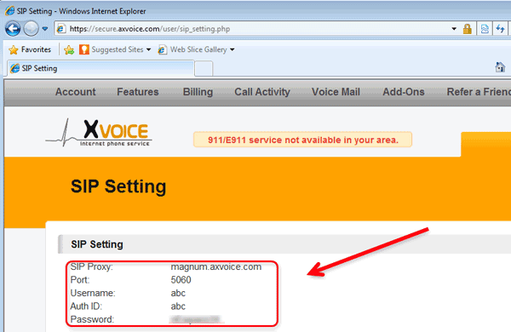This screenshot has width=511, height=332.
Task: Open the Billing menu
Action: [x=198, y=92]
